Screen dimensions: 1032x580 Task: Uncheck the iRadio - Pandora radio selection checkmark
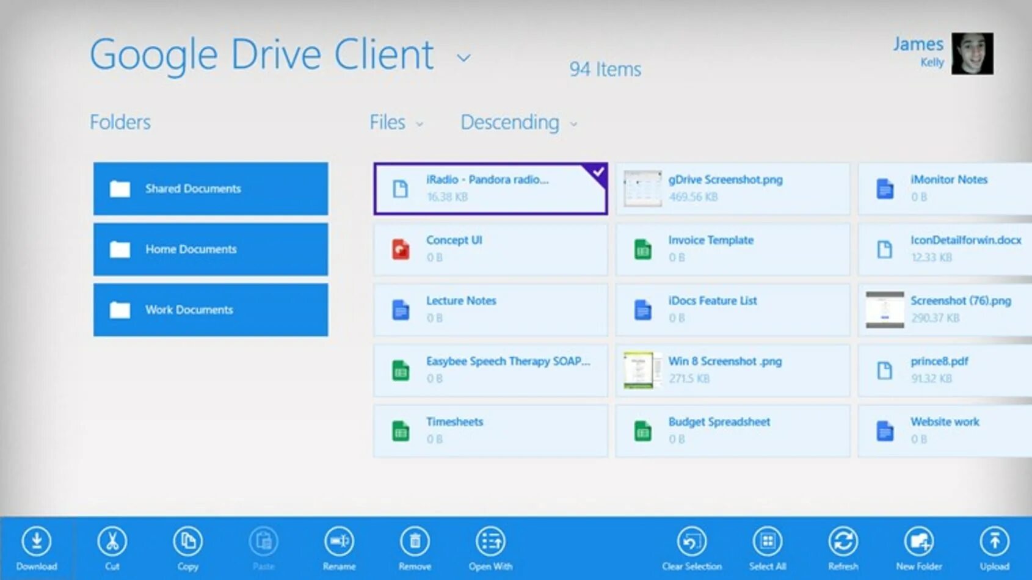point(598,172)
